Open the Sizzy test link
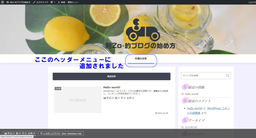 coord(64,134)
